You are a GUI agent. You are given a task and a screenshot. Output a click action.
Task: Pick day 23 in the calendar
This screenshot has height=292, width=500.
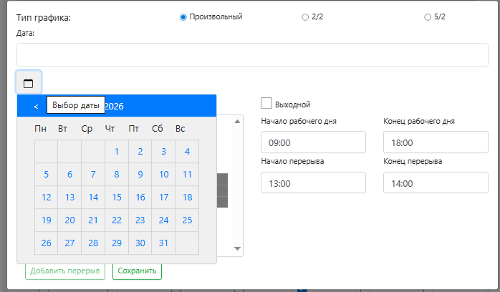[140, 220]
